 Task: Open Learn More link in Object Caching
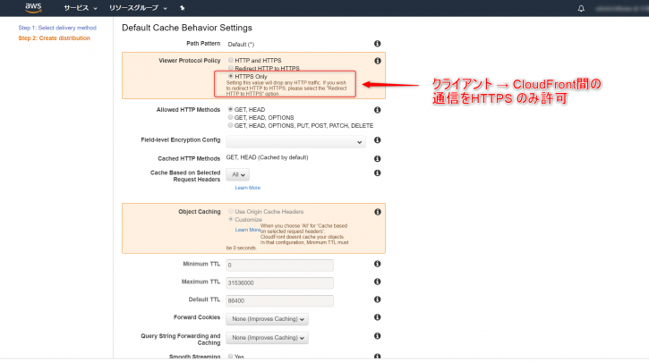(247, 230)
